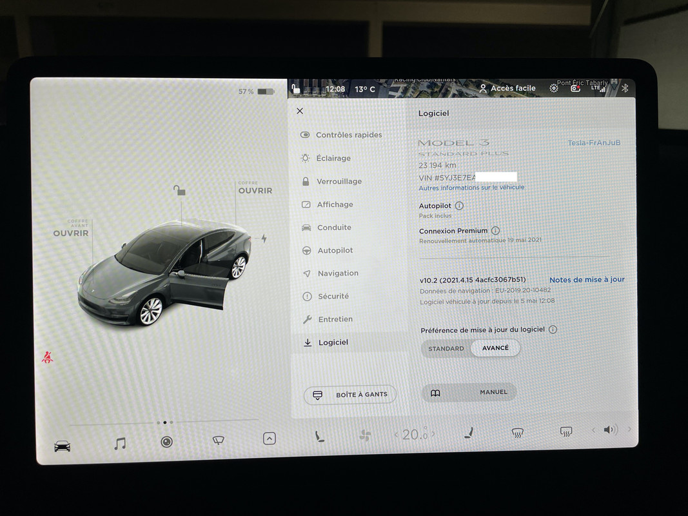Tap software version v10.2 text

tap(473, 279)
